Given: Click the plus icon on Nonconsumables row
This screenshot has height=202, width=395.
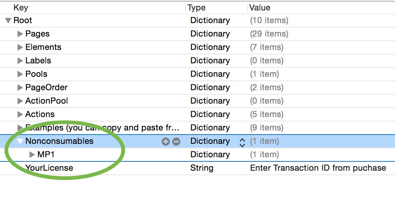Looking at the screenshot, I should 165,142.
